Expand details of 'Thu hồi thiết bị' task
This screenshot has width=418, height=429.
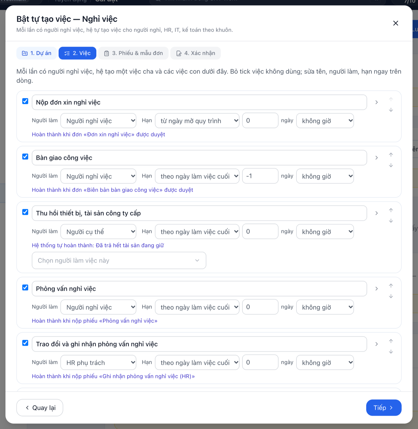coord(376,213)
